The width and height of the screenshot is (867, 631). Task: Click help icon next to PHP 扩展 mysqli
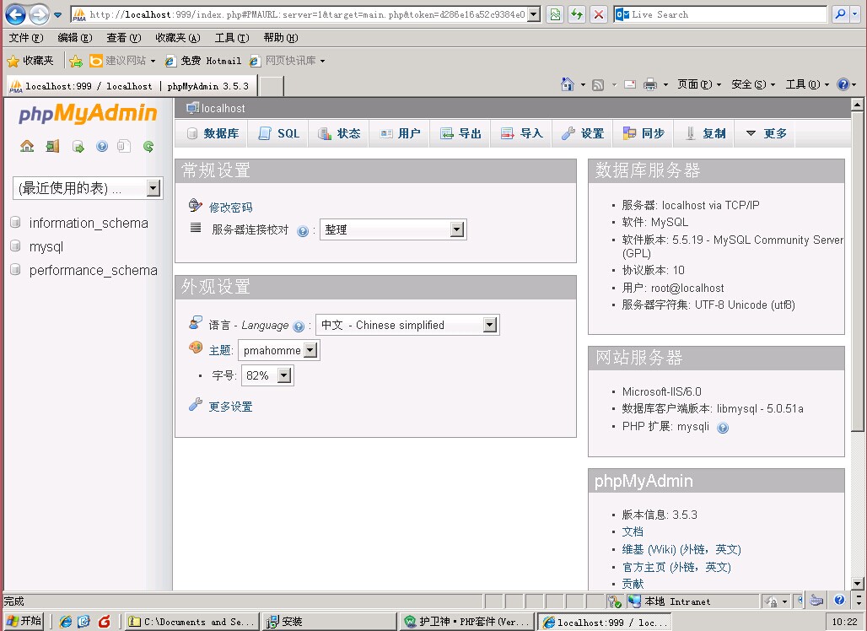pos(723,428)
